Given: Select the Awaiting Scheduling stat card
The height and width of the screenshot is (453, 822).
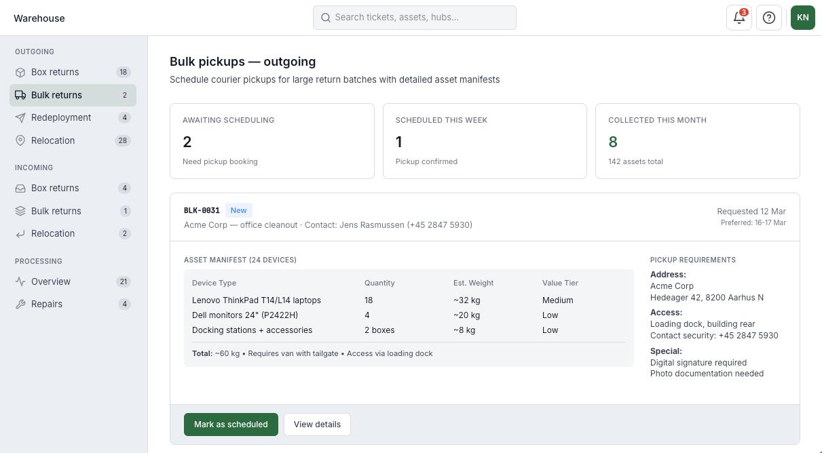Looking at the screenshot, I should [x=272, y=141].
